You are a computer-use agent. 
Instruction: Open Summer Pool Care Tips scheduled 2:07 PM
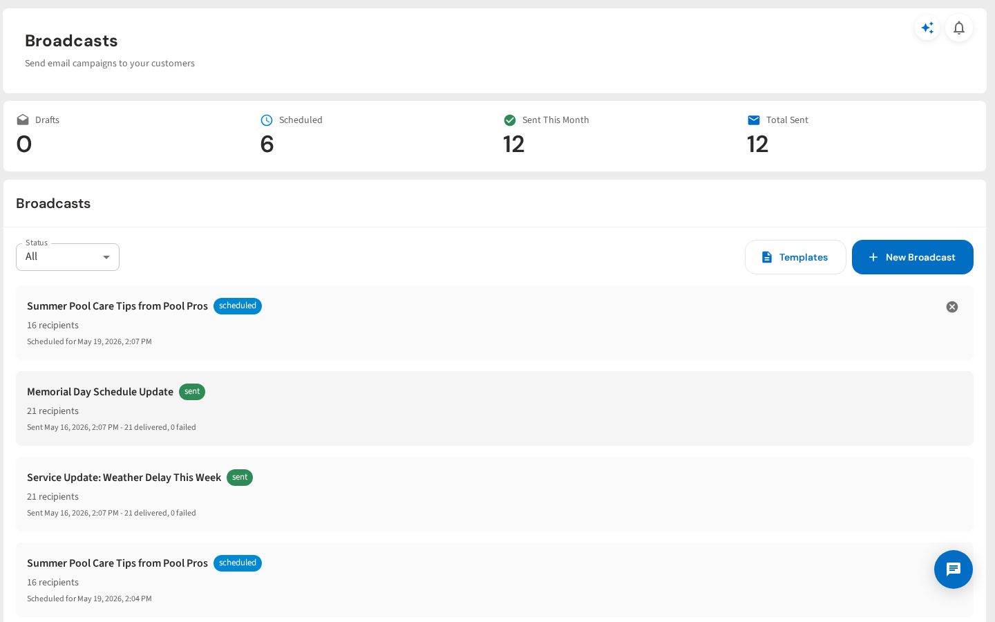click(495, 323)
